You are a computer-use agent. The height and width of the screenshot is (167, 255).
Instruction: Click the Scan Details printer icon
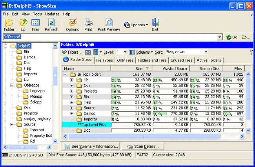pos(130,147)
